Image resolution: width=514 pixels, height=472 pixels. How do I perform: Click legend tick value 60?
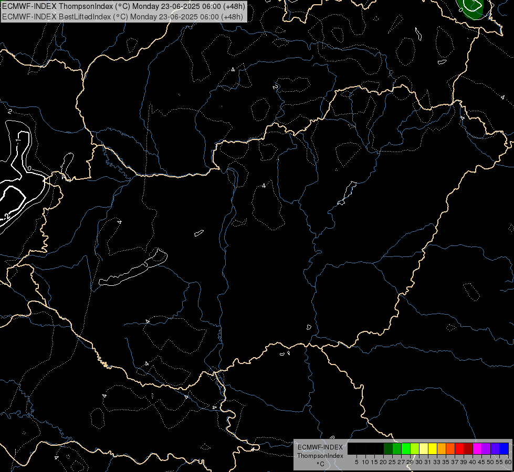[508, 462]
